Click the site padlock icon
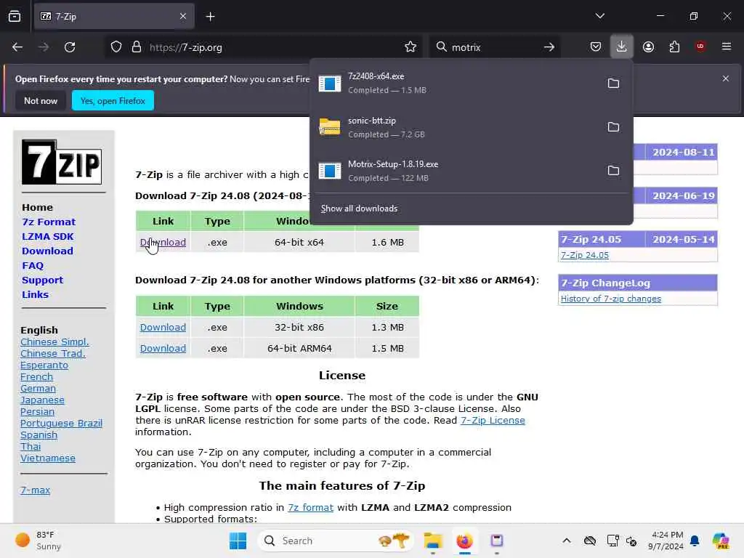This screenshot has width=744, height=558. click(x=137, y=47)
